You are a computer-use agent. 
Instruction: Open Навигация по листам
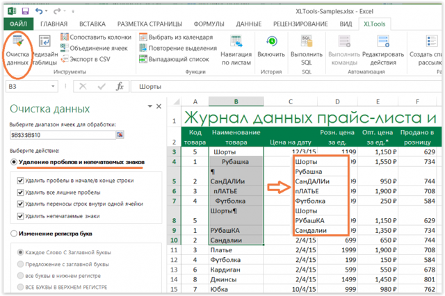point(236,51)
